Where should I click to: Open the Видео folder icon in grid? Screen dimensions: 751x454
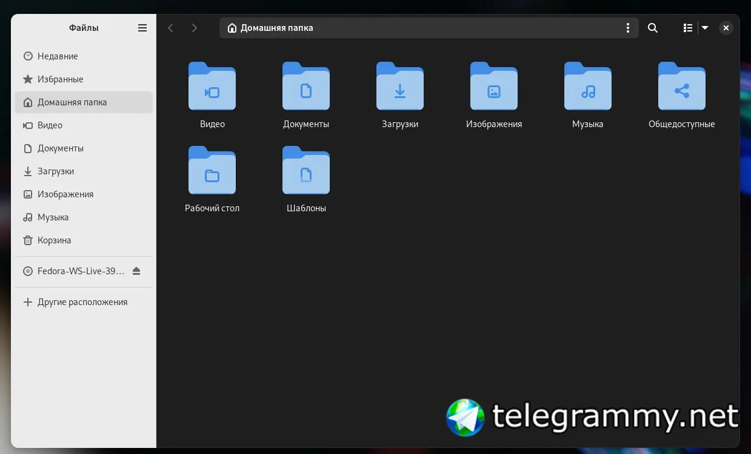[x=212, y=86]
